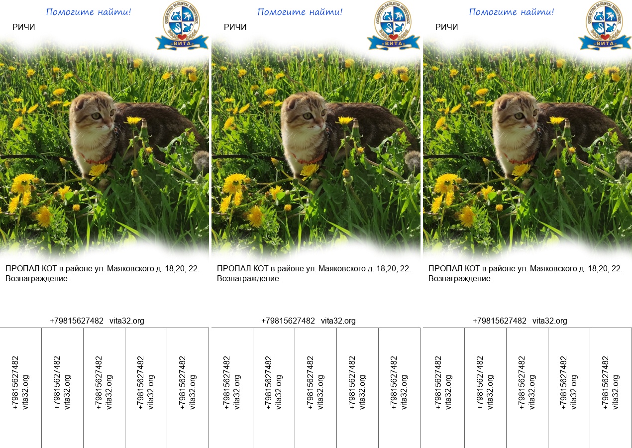Open the horizontal vita32.org link on the middle flyer
The image size is (632, 448).
click(338, 321)
